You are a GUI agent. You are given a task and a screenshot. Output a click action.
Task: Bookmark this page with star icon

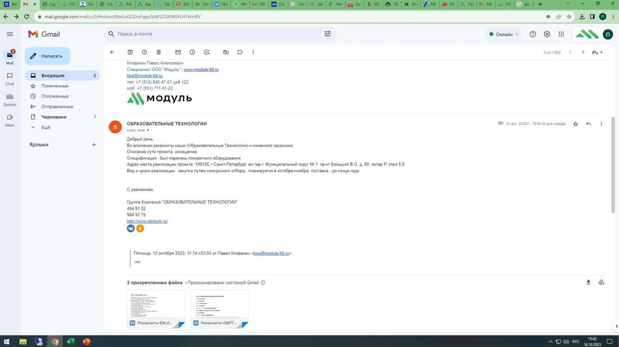tap(569, 16)
